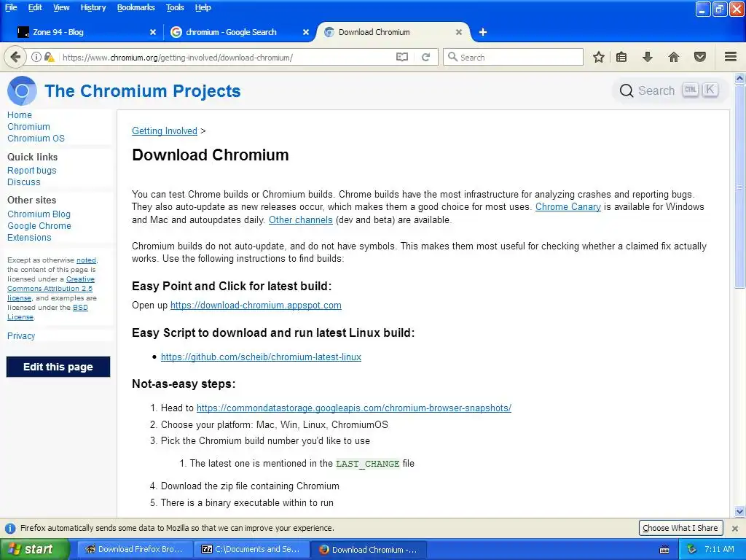Click the vertical scrollbar thumb
The width and height of the screenshot is (746, 560).
740,186
